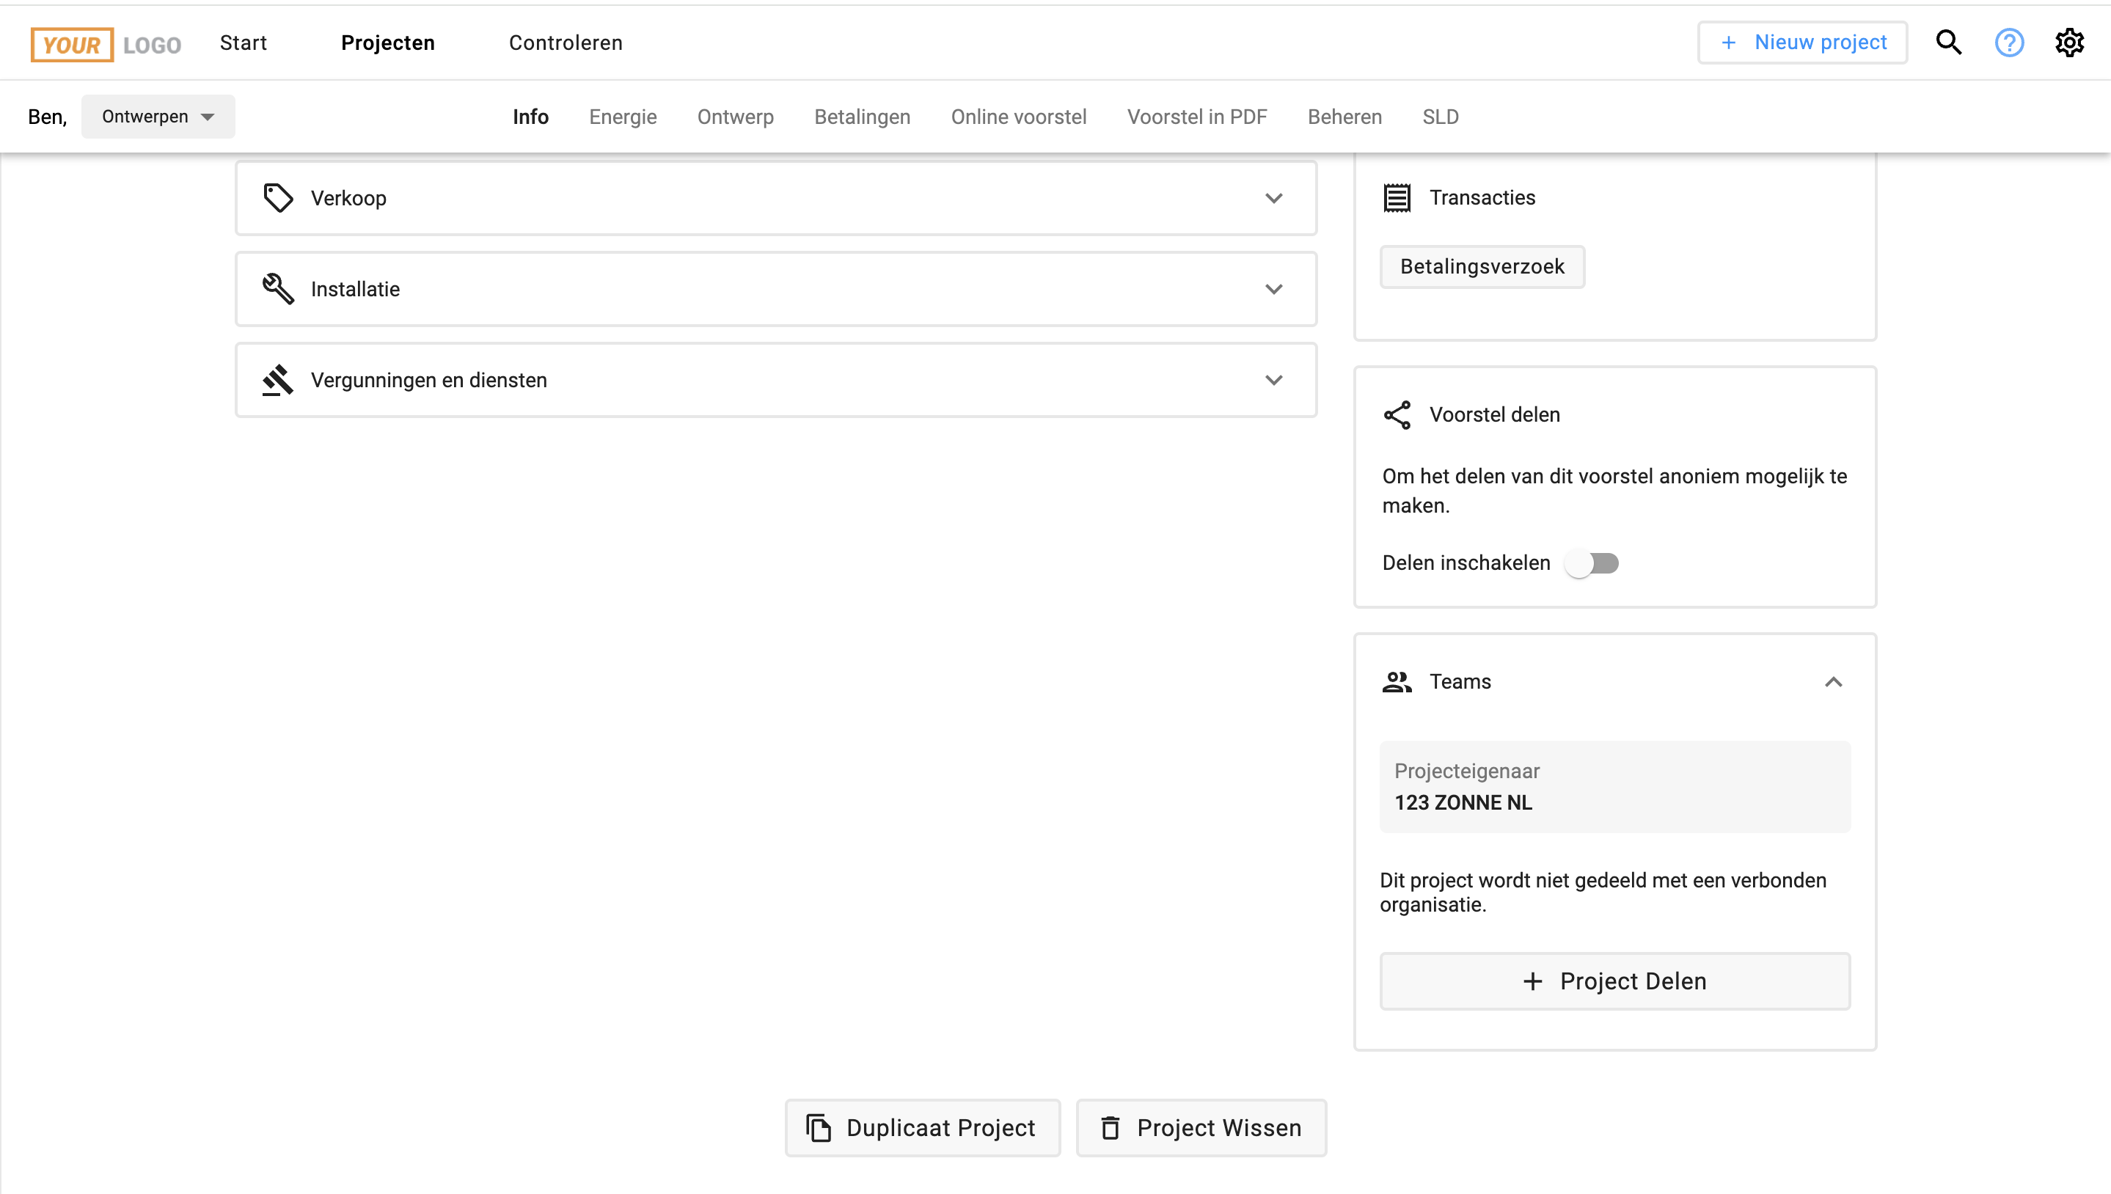Click the Transacties receipt icon
Viewport: 2111px width, 1194px height.
pos(1397,197)
